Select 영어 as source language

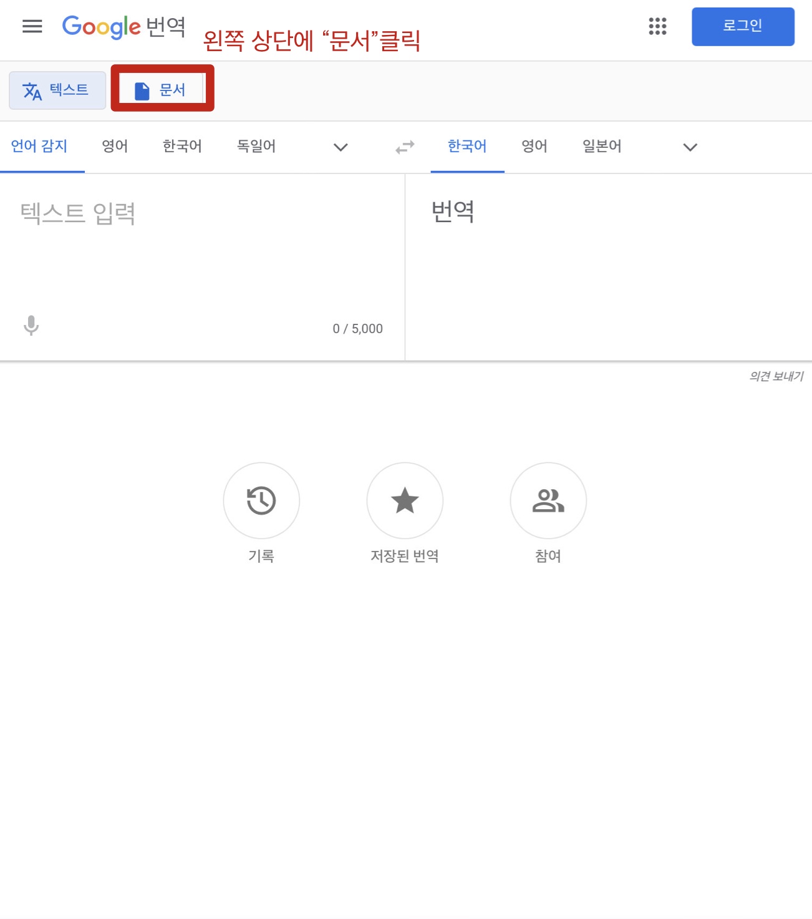[x=115, y=146]
